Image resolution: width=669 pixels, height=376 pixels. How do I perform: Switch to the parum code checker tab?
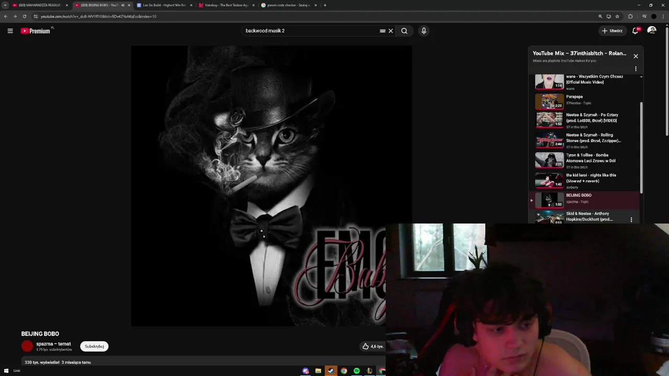coord(289,5)
